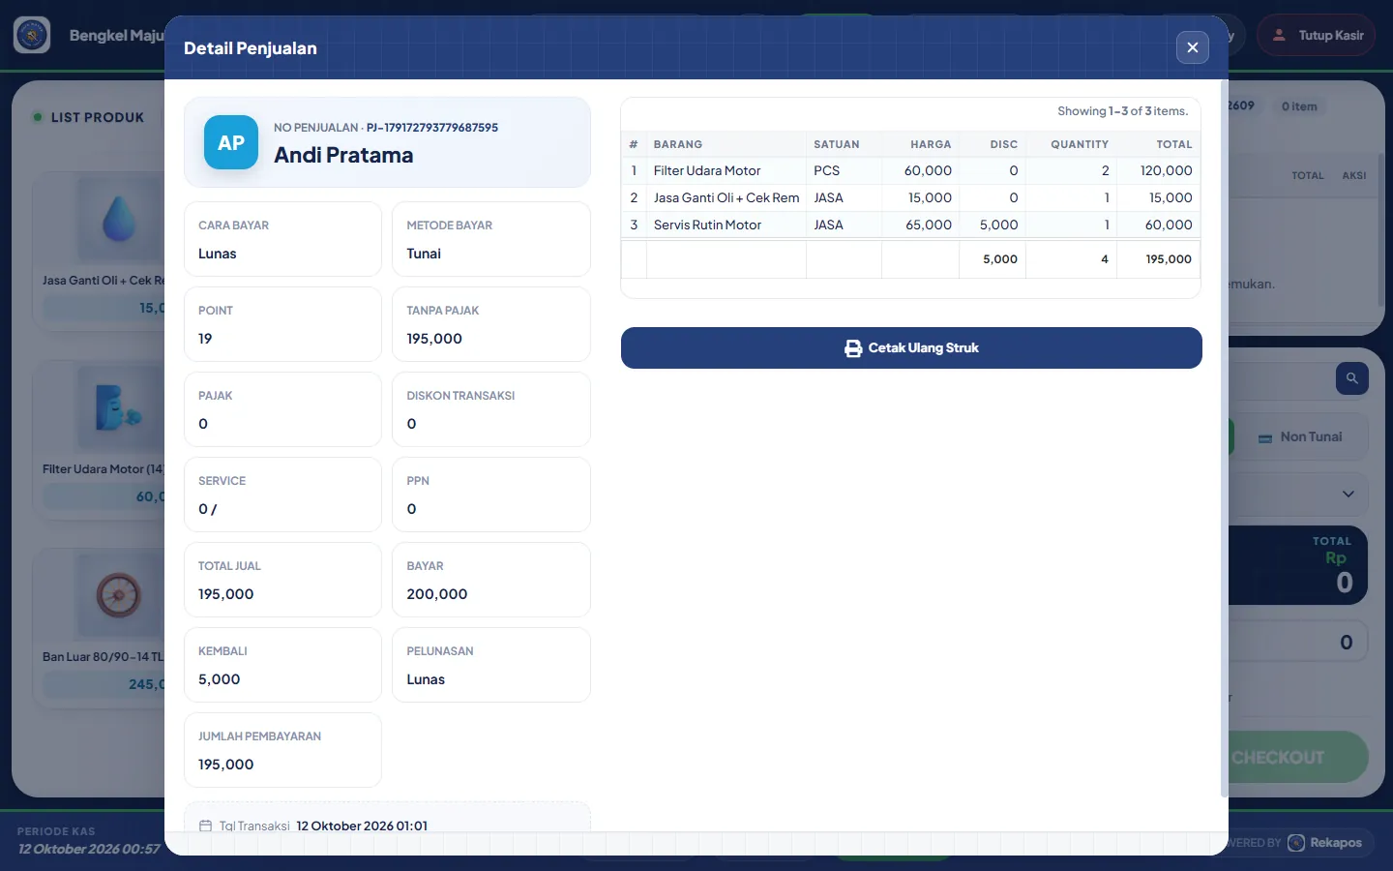The width and height of the screenshot is (1393, 871).
Task: Click the AP customer avatar
Action: 231,142
